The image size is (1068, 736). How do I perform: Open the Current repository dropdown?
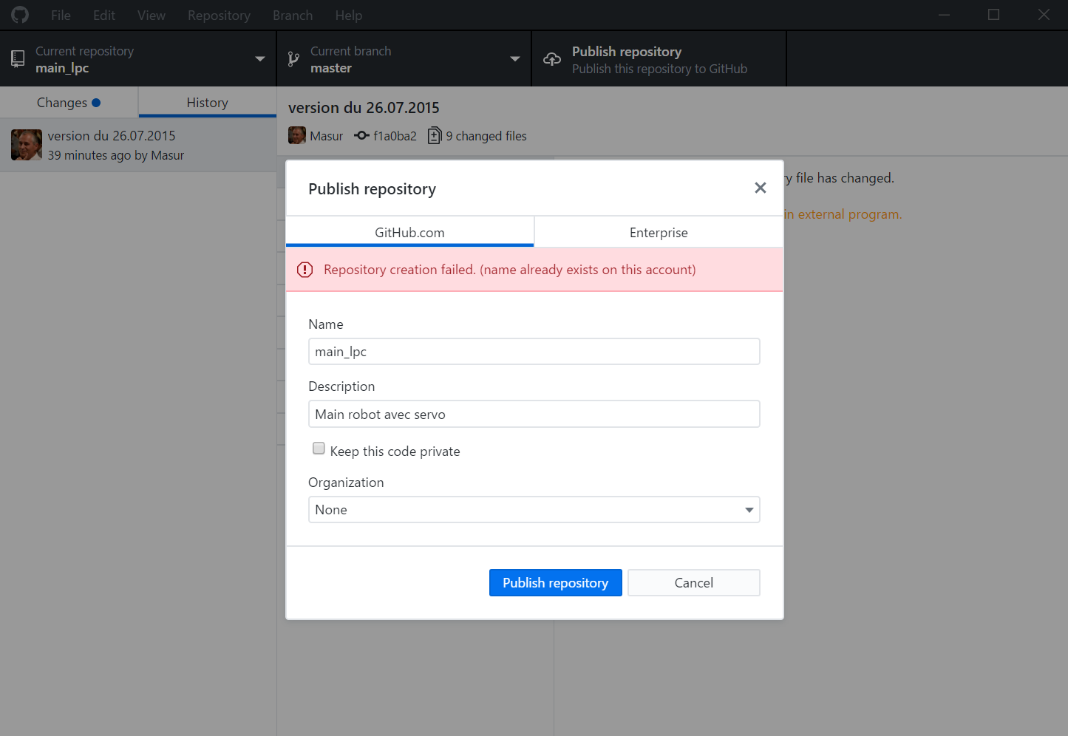pos(138,59)
